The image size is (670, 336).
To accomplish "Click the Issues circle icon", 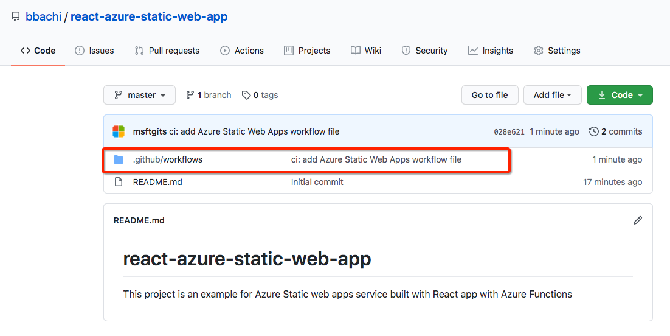I will (80, 51).
